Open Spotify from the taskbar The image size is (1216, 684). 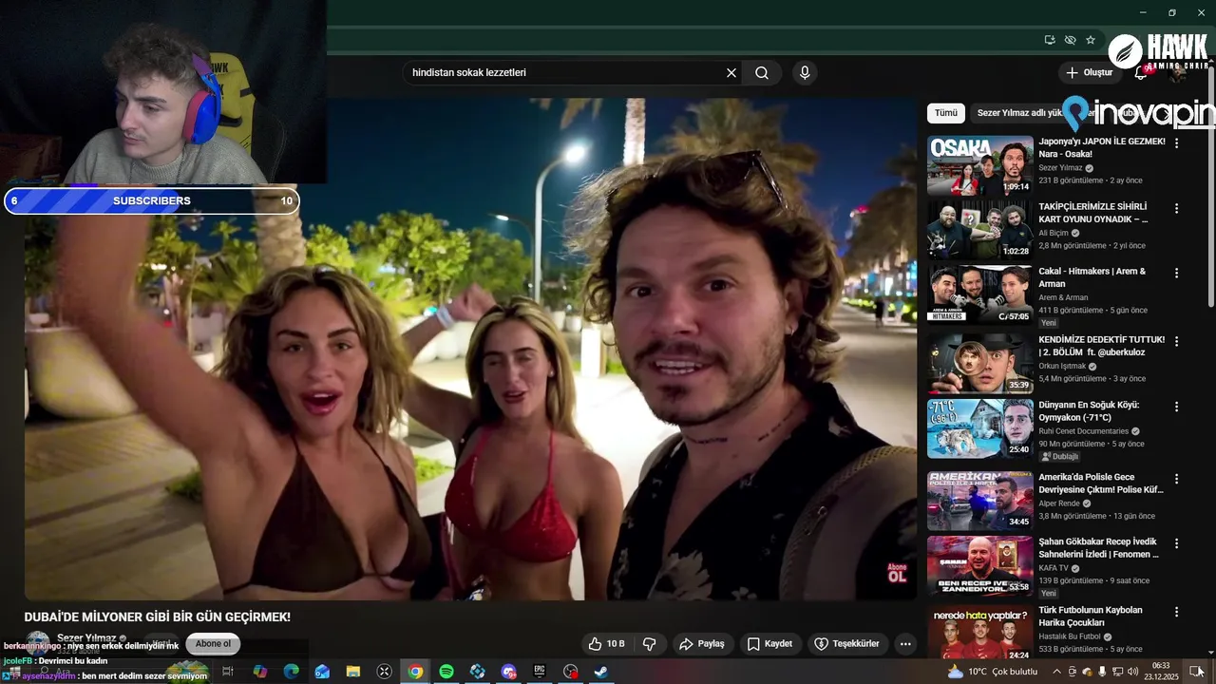click(x=446, y=672)
